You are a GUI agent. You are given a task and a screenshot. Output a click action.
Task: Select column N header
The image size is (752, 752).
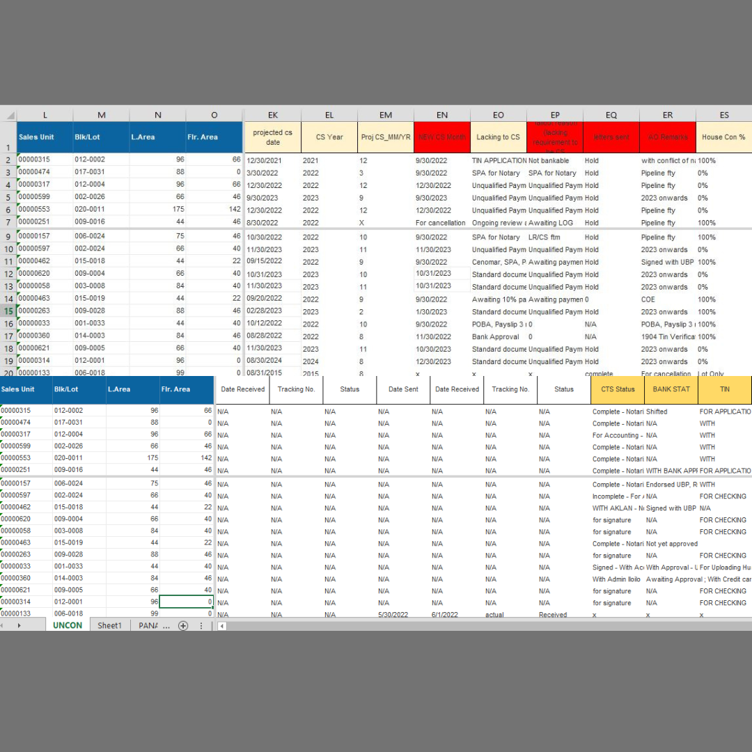[158, 115]
